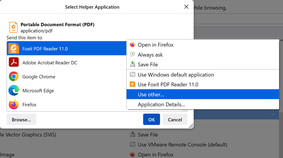Click the VMware Remote Console window icon
The height and width of the screenshot is (158, 283).
132,144
